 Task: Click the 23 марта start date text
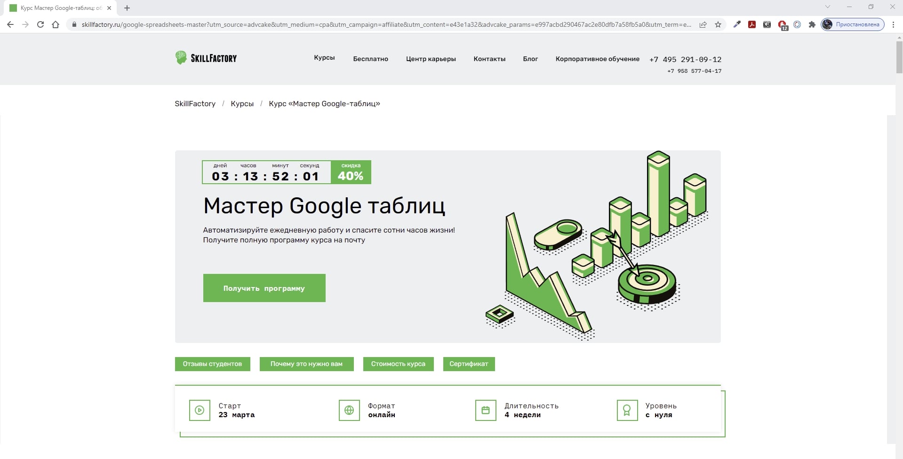click(x=237, y=415)
